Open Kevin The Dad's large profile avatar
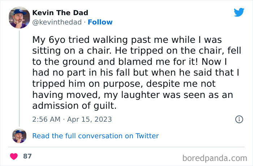The width and height of the screenshot is (253, 166). tap(19, 17)
